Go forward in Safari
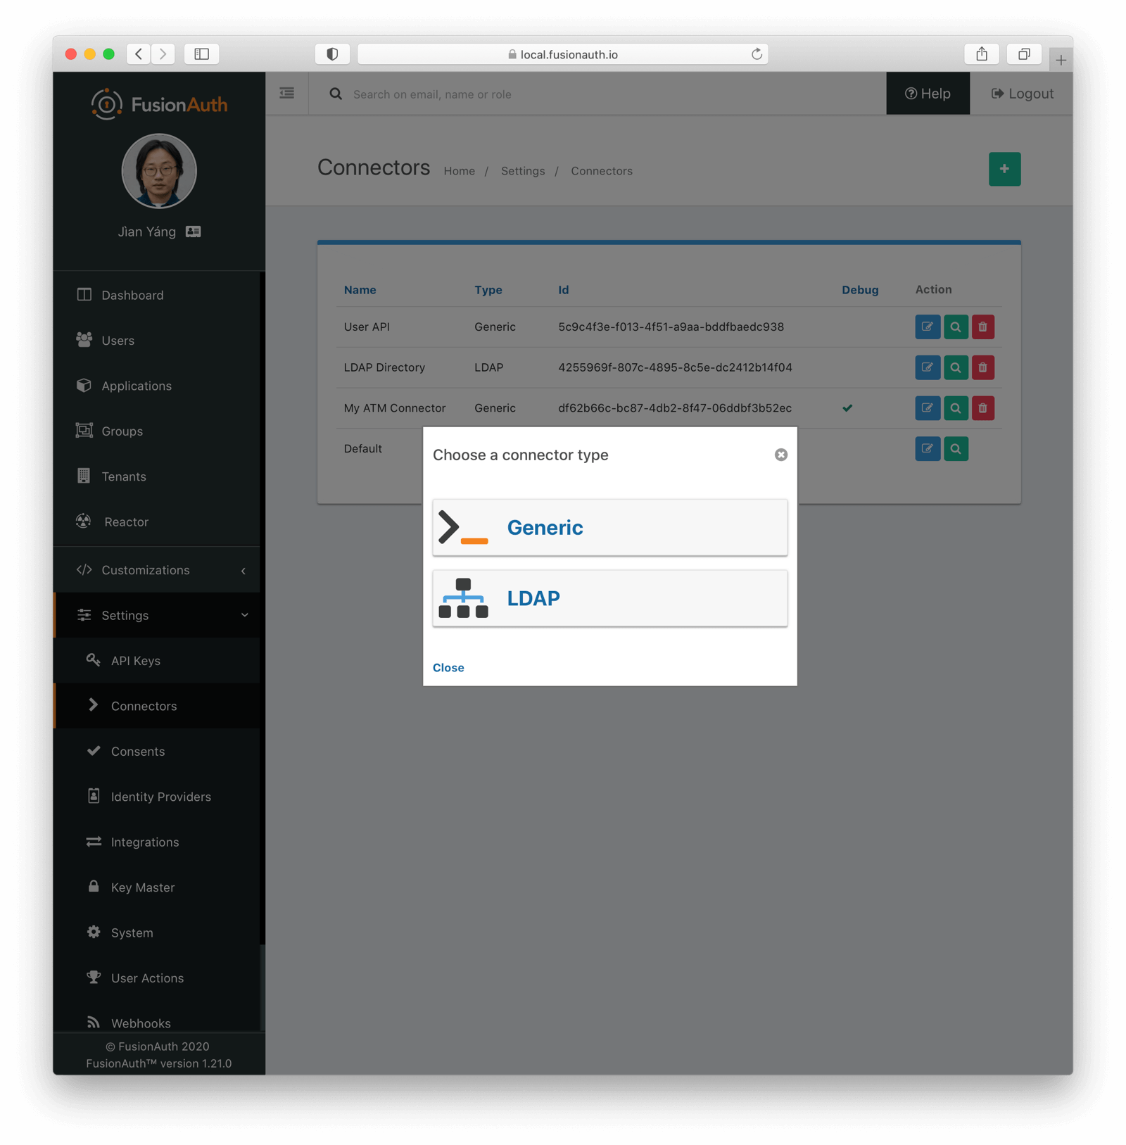 pos(163,54)
